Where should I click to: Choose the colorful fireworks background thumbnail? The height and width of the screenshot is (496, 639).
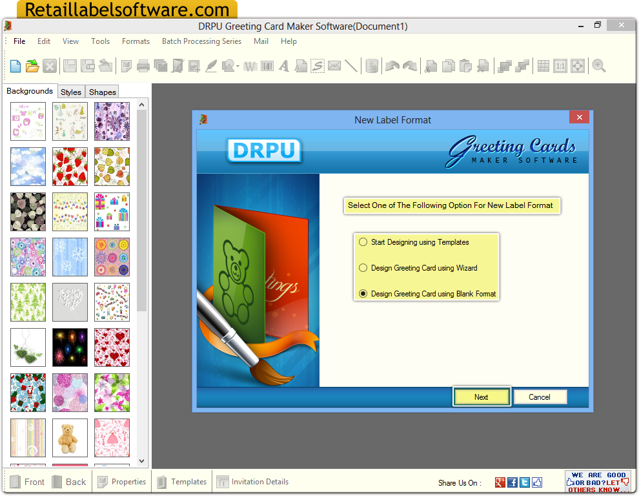[70, 347]
